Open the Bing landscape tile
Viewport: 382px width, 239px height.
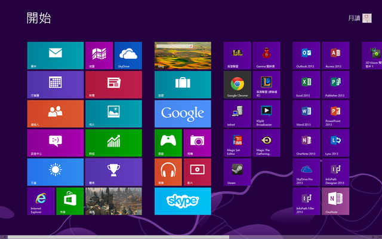(183, 56)
